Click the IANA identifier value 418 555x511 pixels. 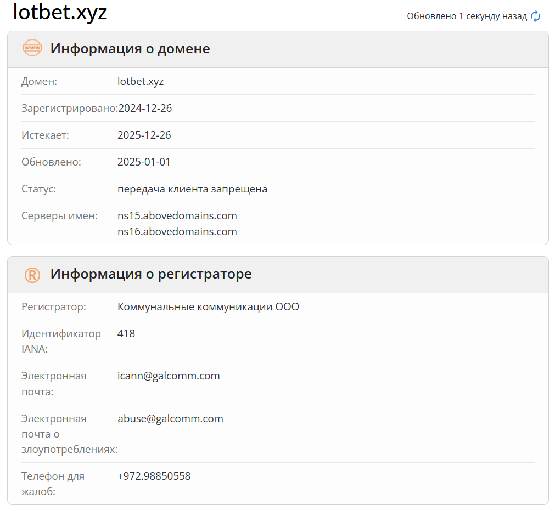(x=126, y=333)
